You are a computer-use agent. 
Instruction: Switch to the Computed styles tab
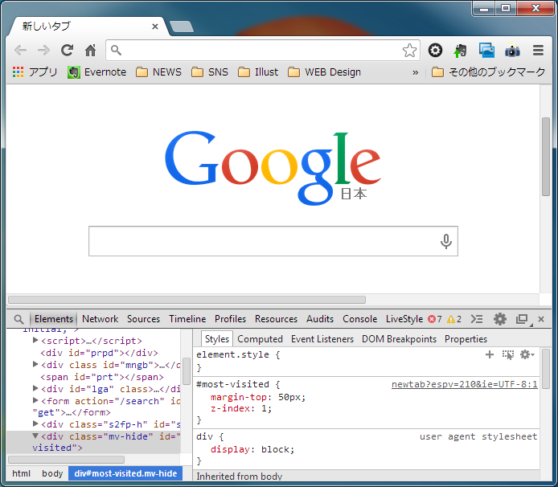[260, 339]
